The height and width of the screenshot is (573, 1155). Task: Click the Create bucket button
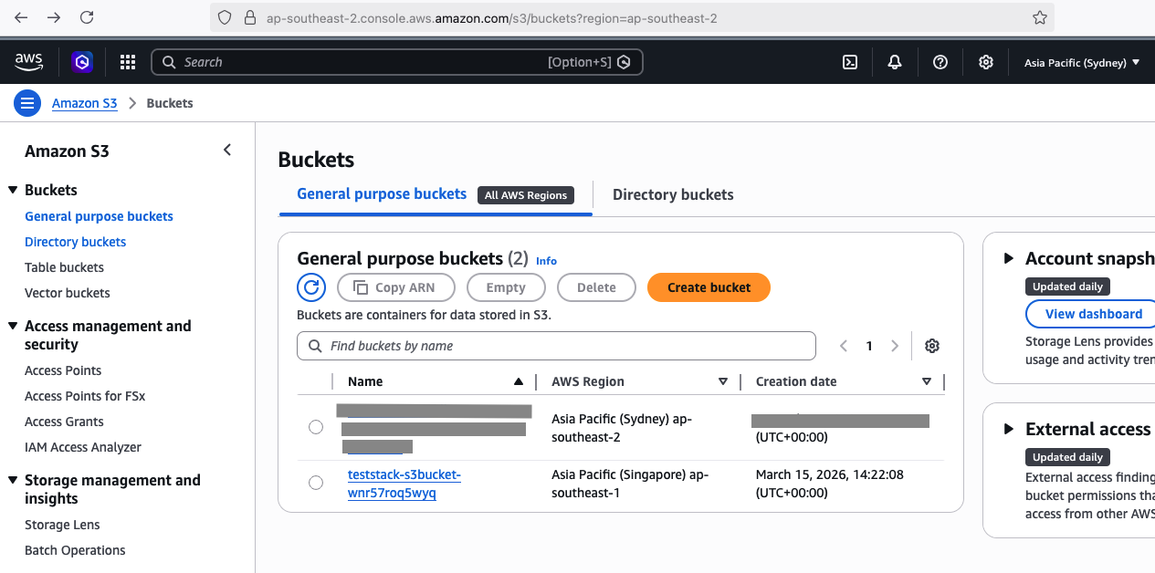click(x=709, y=287)
